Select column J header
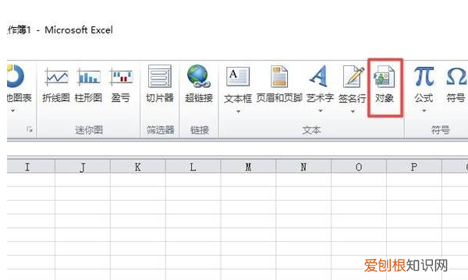Viewport: 468px width, 280px height. [x=83, y=166]
